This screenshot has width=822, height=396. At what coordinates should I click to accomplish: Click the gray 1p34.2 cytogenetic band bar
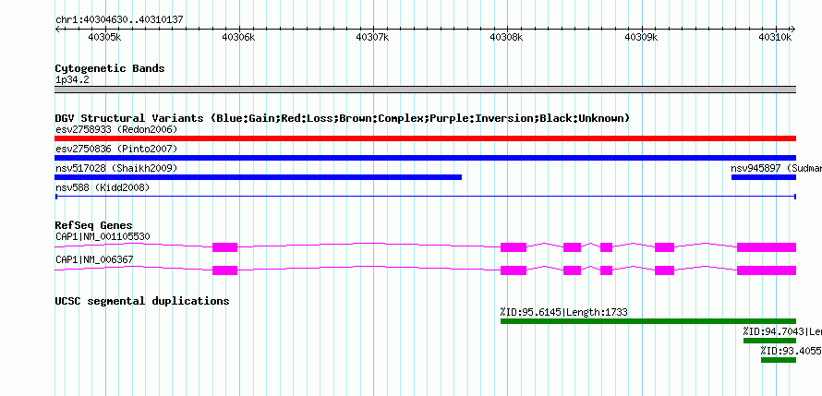tap(425, 90)
